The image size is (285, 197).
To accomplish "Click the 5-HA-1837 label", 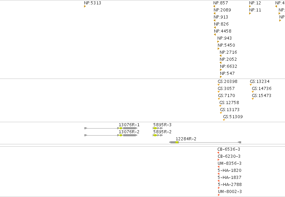I will [229, 178].
